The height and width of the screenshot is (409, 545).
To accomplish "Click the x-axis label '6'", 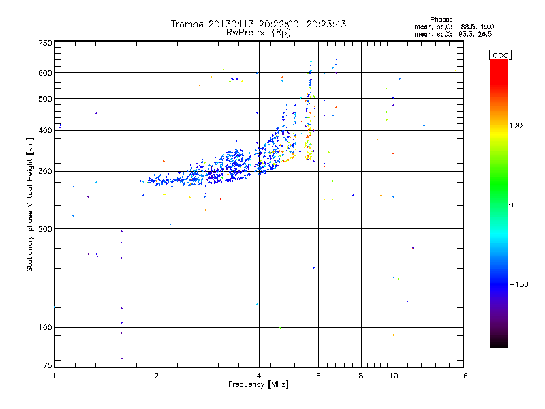I will 318,376.
